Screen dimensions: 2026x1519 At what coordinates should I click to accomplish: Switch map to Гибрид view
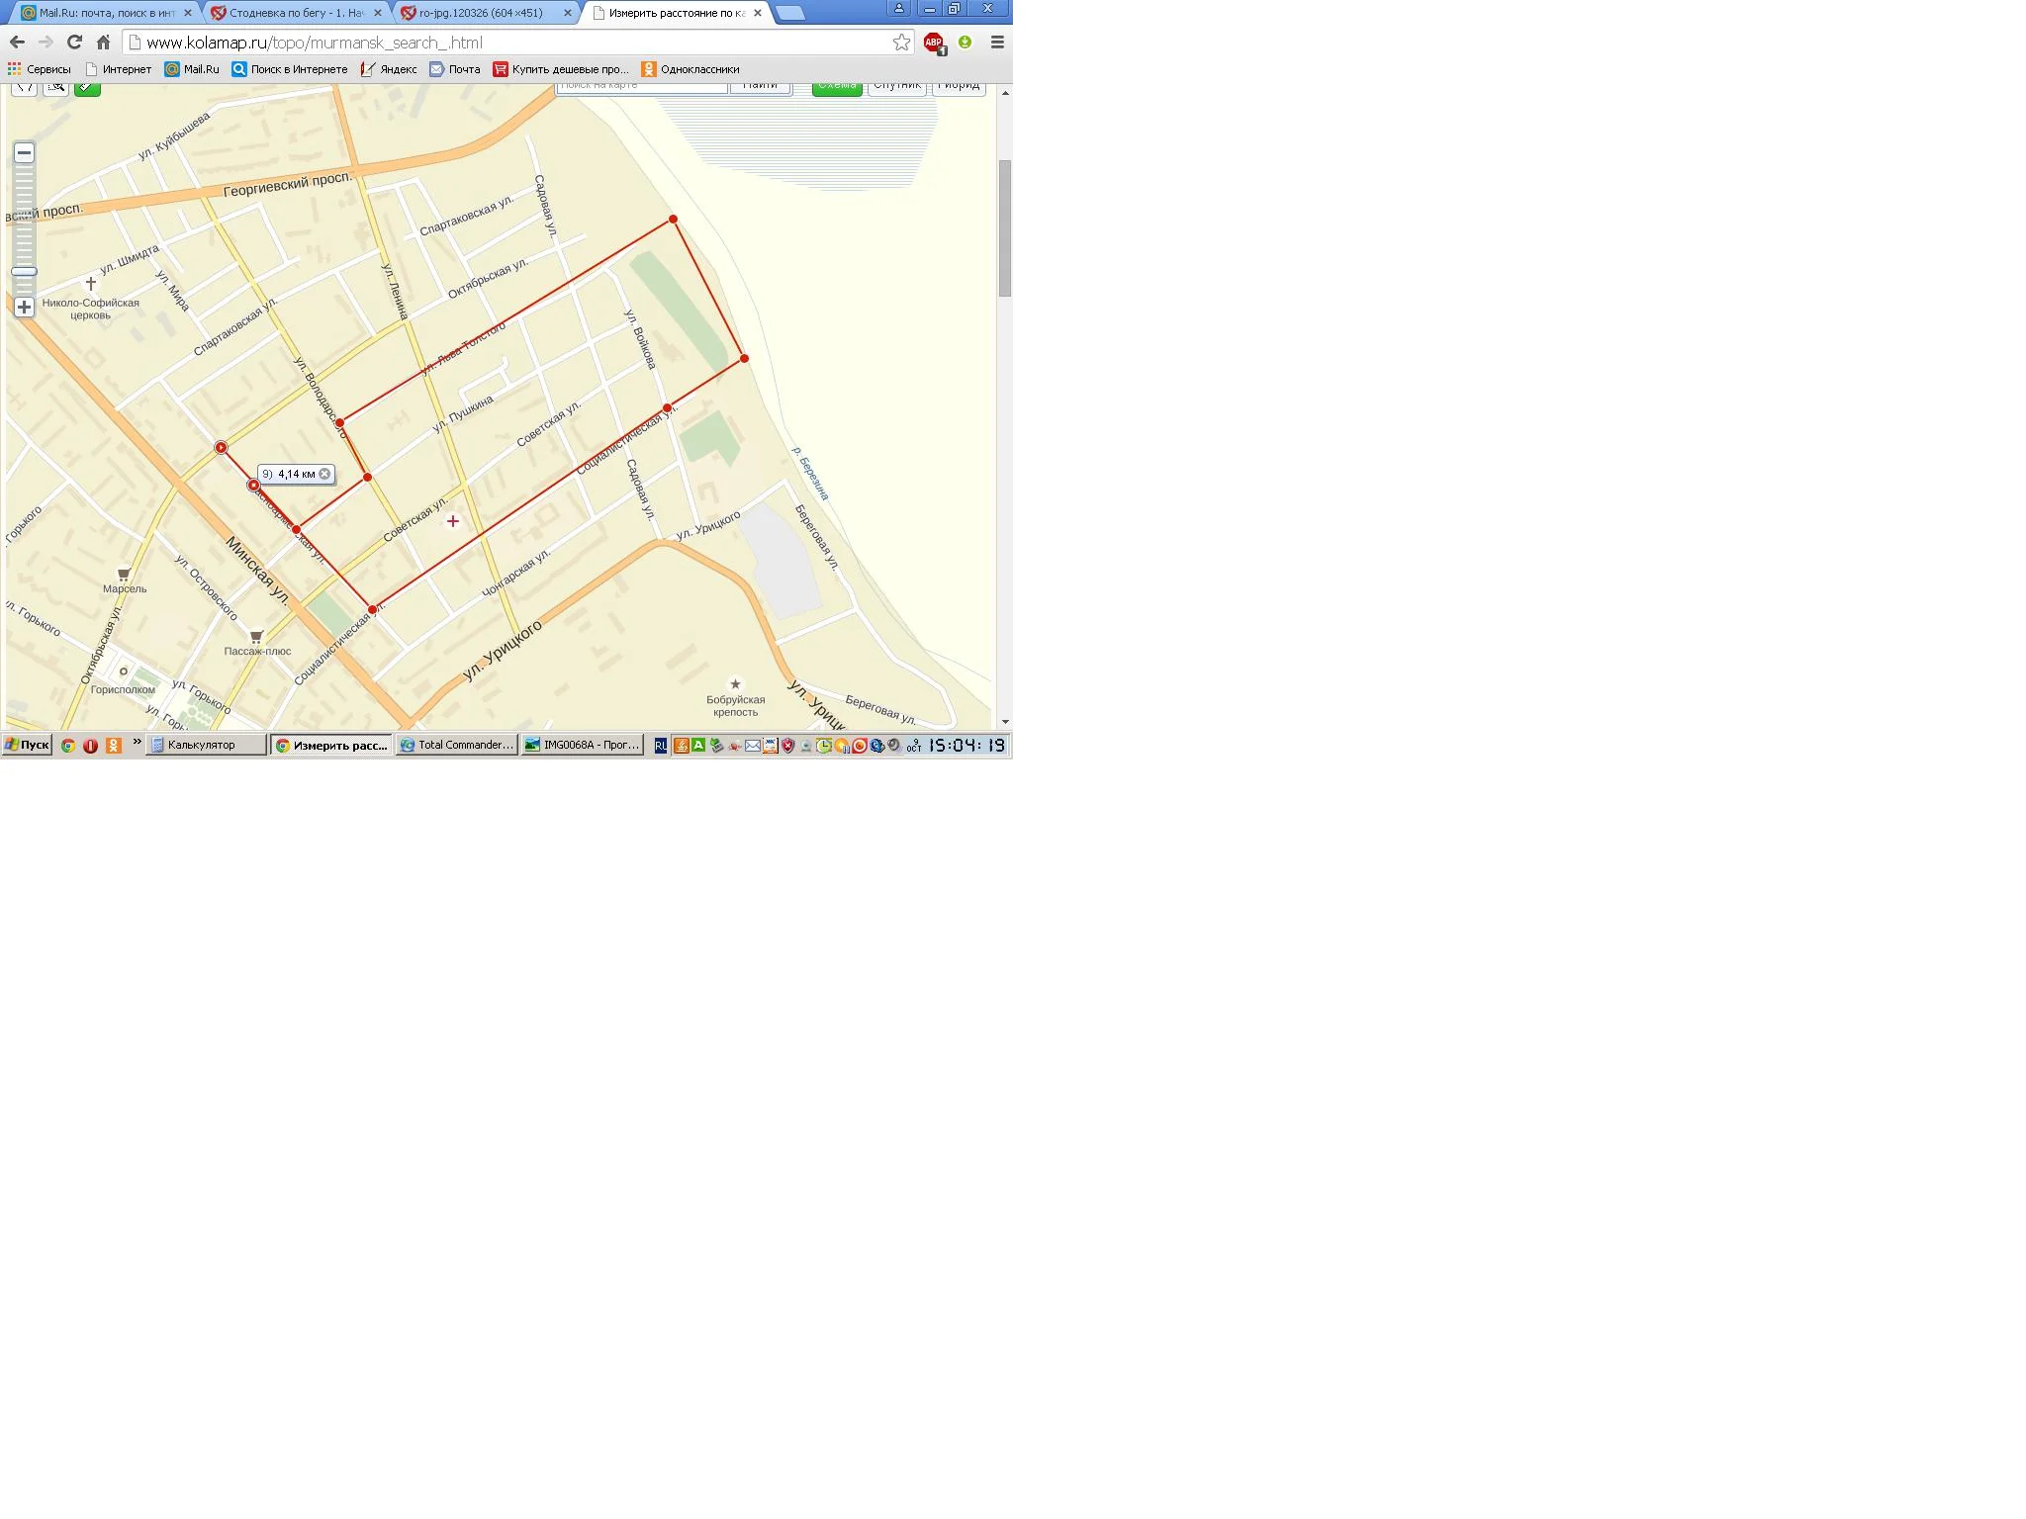[959, 86]
